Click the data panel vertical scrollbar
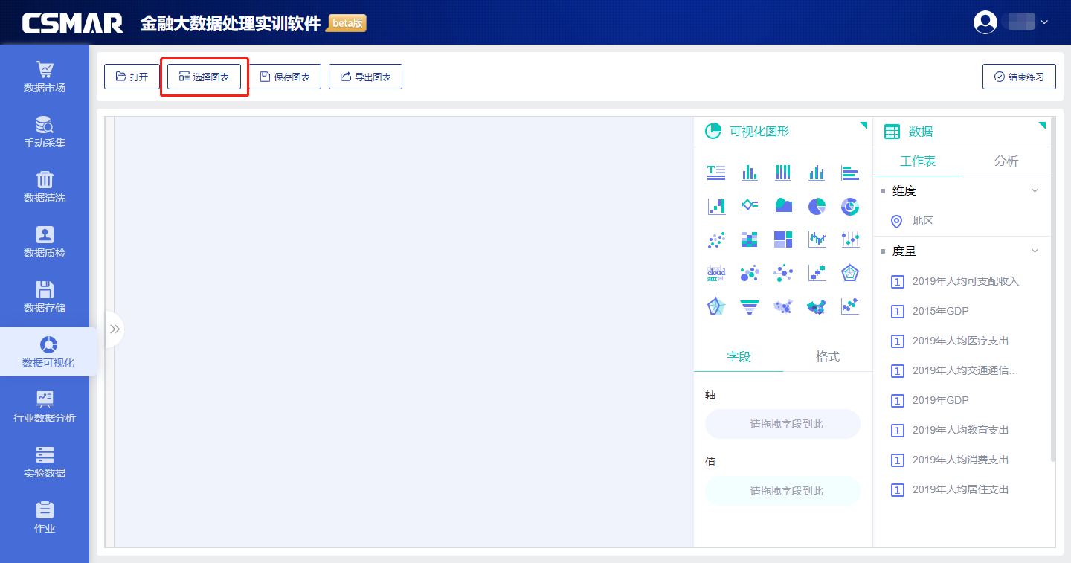The width and height of the screenshot is (1071, 563). [1052, 297]
